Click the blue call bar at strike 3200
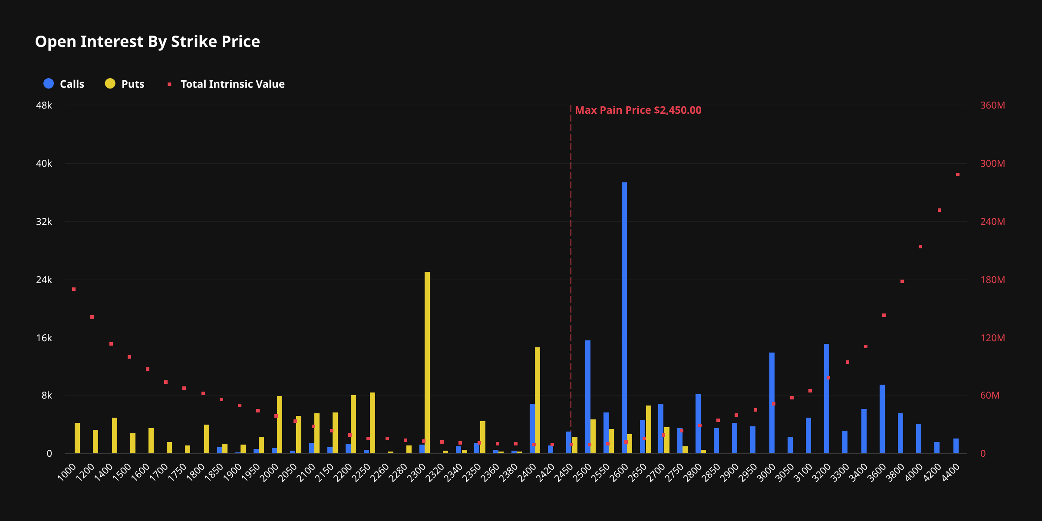Image resolution: width=1042 pixels, height=521 pixels. [827, 399]
